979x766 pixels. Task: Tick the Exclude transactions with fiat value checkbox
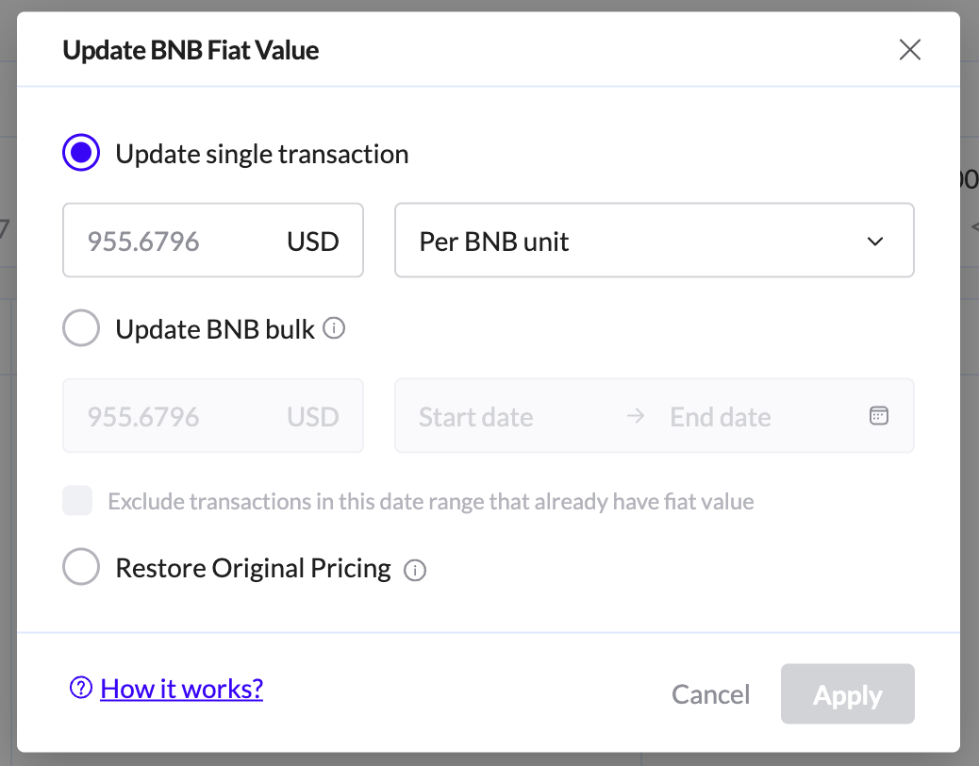(77, 501)
